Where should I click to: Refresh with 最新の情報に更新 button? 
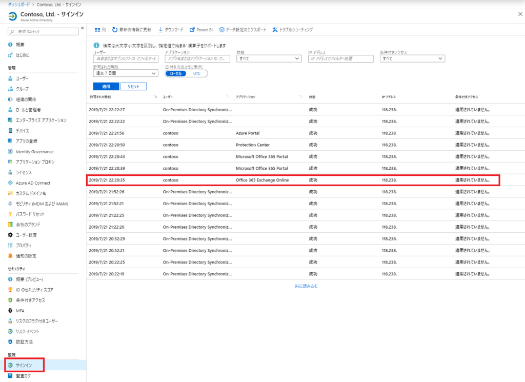pyautogui.click(x=132, y=30)
